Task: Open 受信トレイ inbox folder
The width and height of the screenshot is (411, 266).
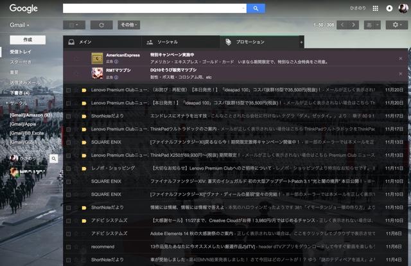Action: (21, 51)
